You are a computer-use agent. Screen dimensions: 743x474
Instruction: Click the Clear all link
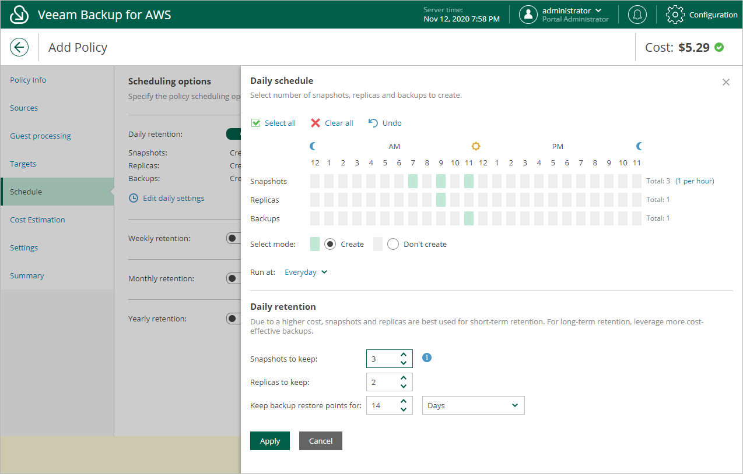click(x=339, y=123)
